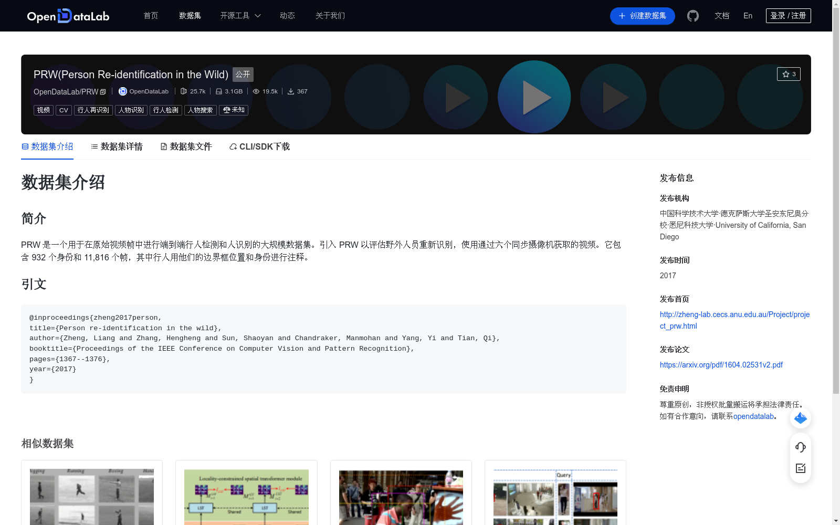Click the PRW(Person Re-identification in the Wild) title

pyautogui.click(x=131, y=75)
